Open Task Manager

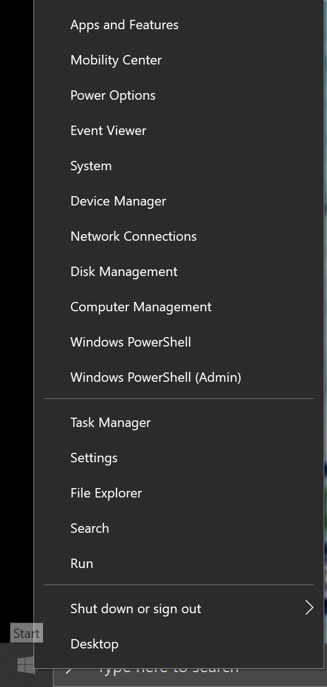pos(179,423)
